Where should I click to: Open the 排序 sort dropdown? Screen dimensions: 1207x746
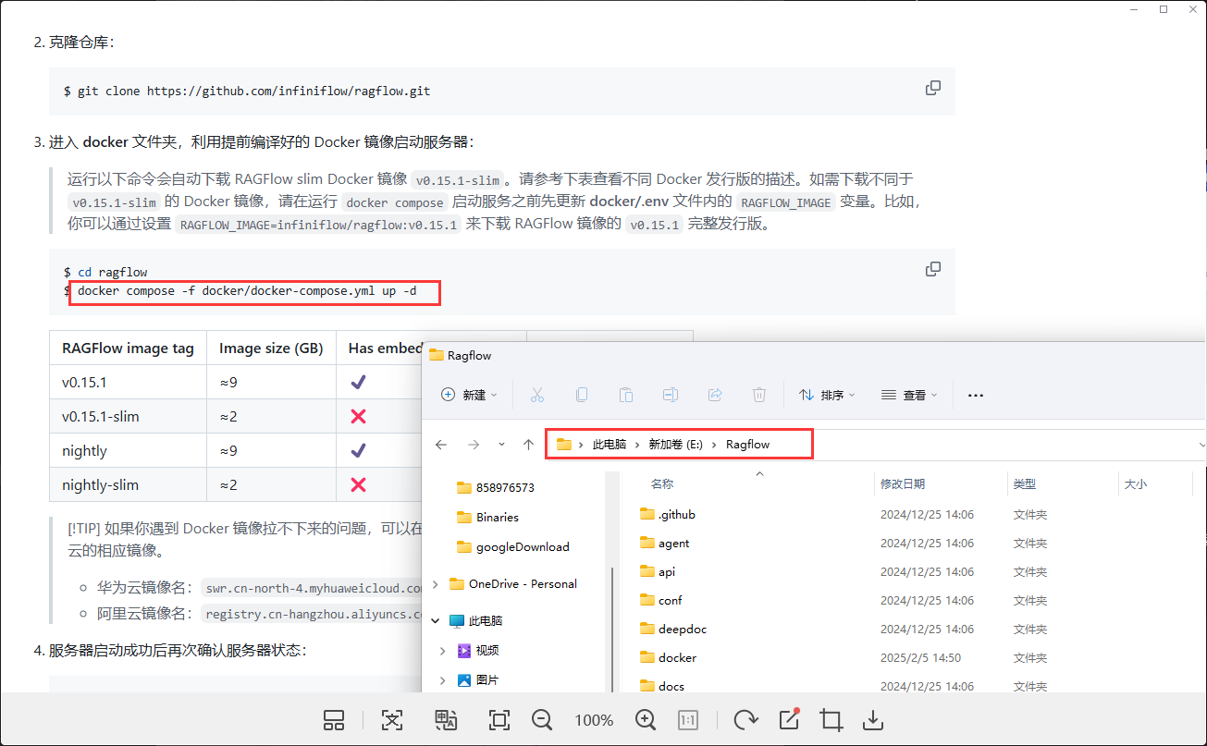click(827, 395)
